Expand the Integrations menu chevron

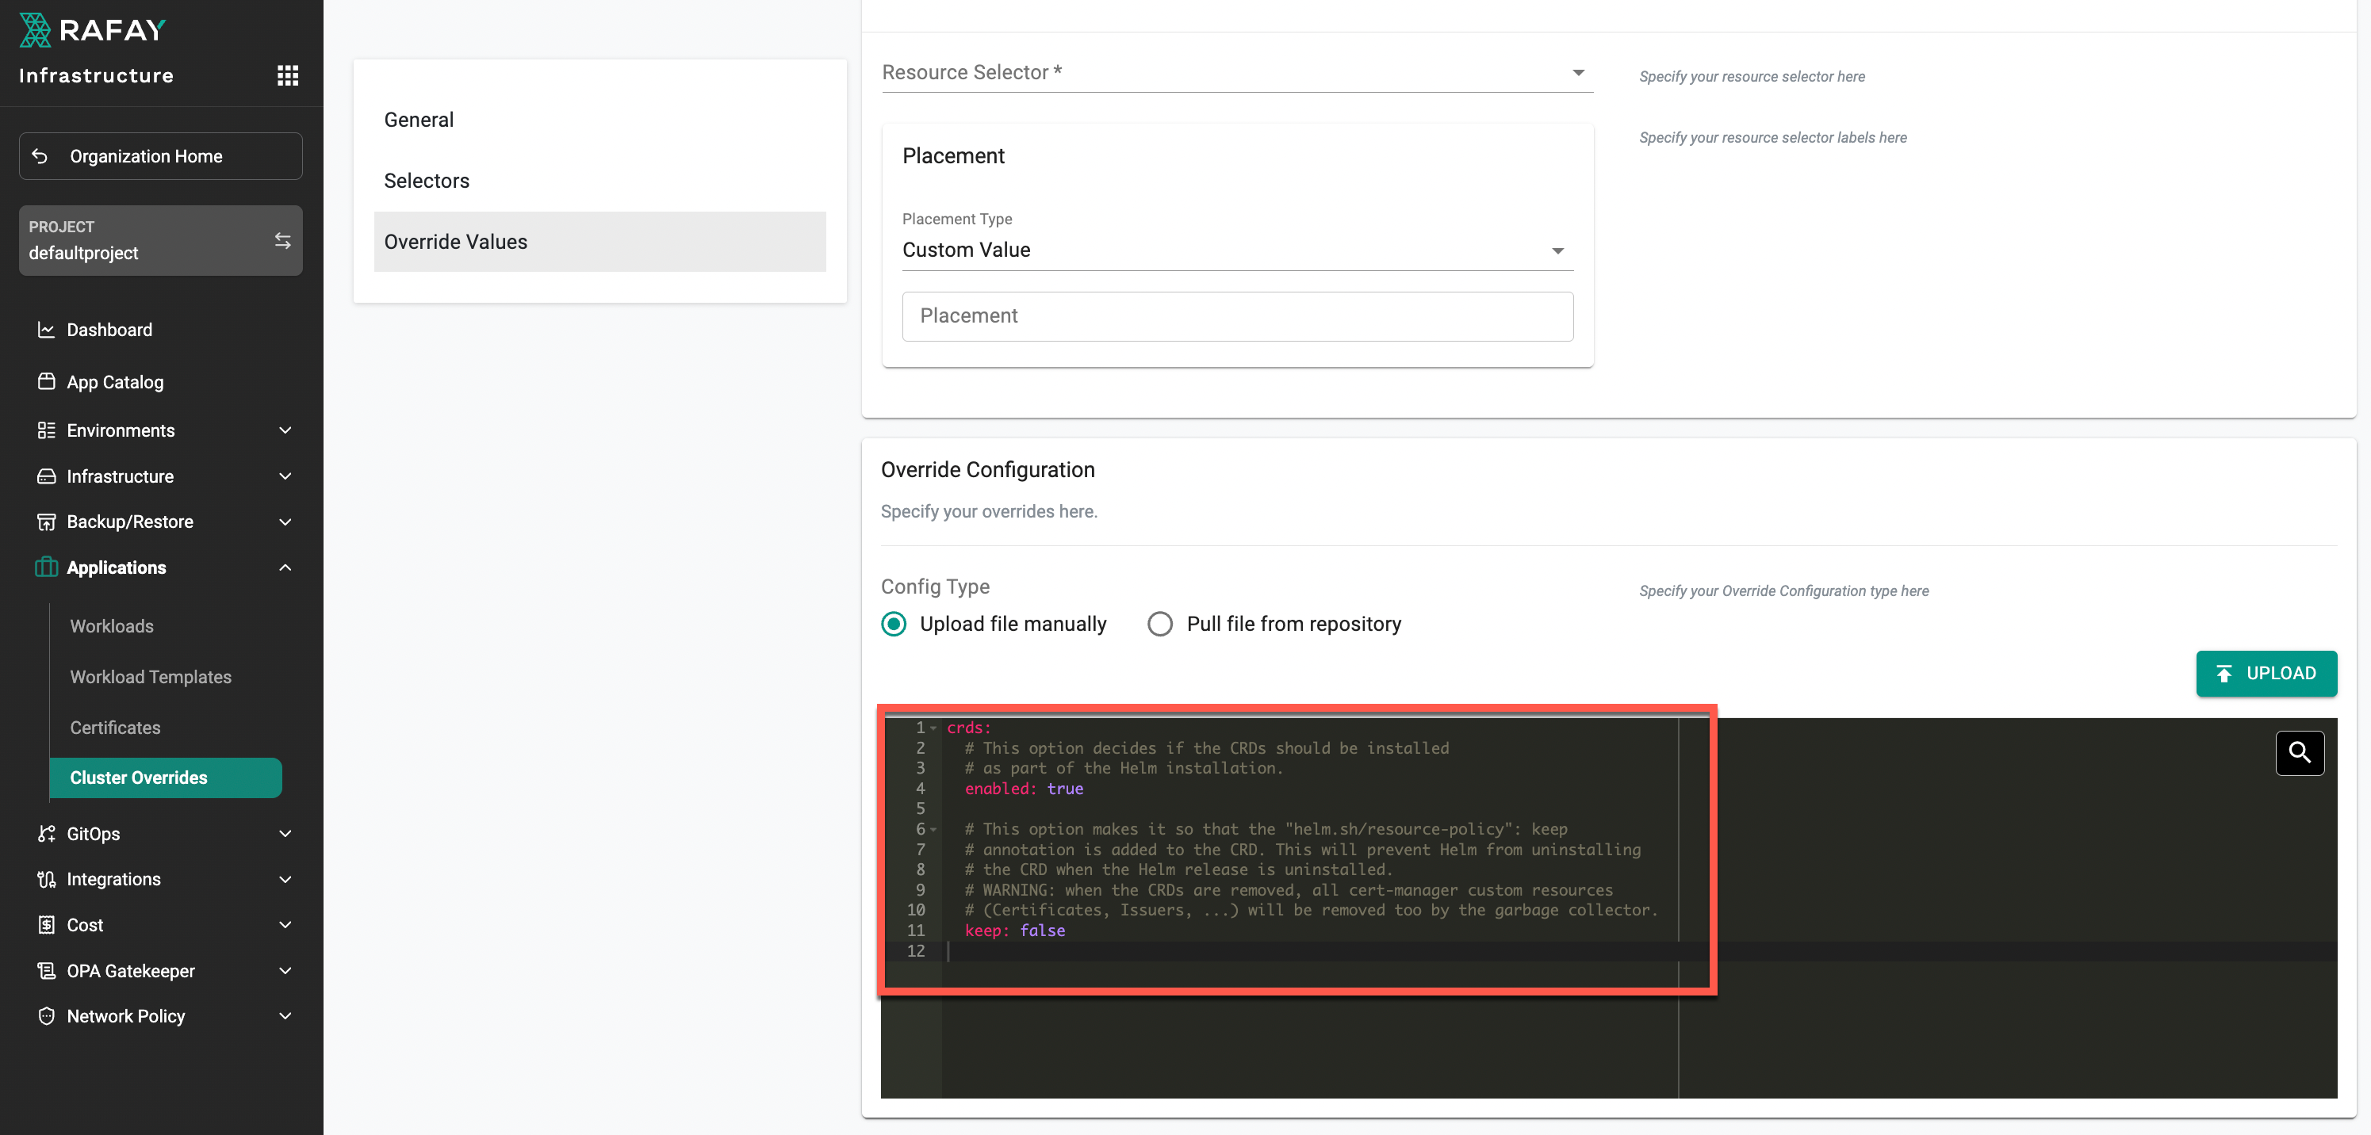pyautogui.click(x=285, y=879)
